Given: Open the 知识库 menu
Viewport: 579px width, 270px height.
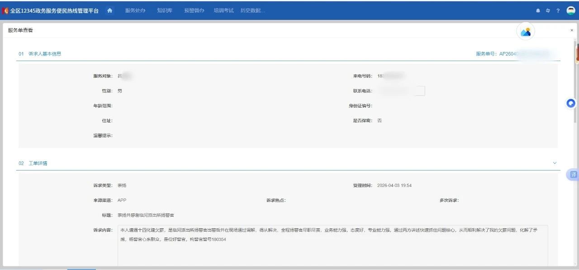Looking at the screenshot, I should pos(165,11).
